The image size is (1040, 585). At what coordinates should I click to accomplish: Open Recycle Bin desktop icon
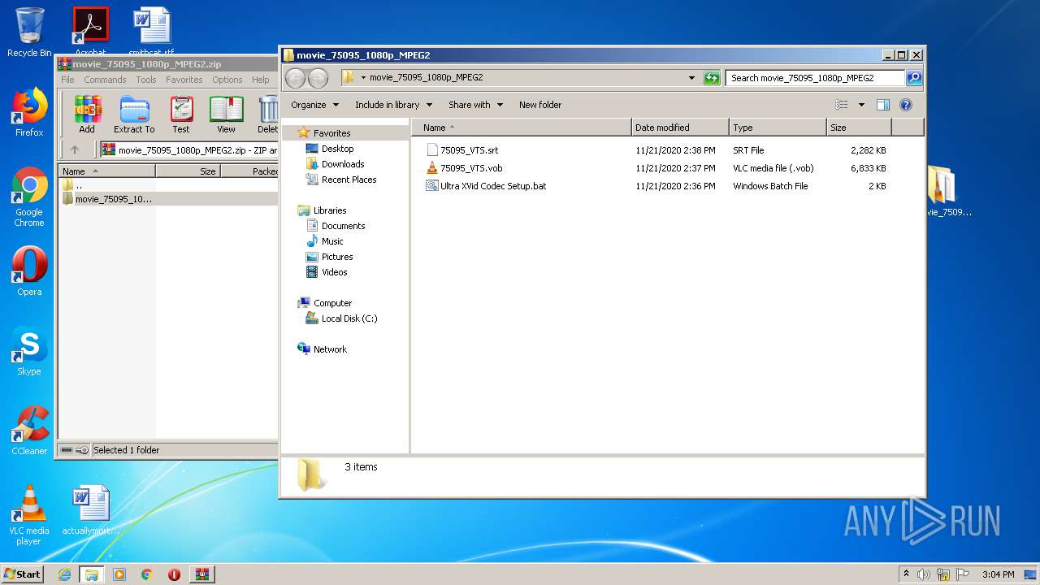29,32
